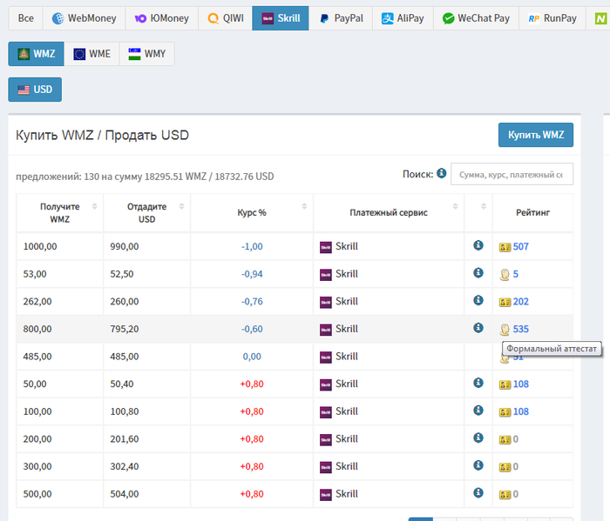Click attestat icon beside rating 535
The width and height of the screenshot is (610, 521).
[x=505, y=330]
